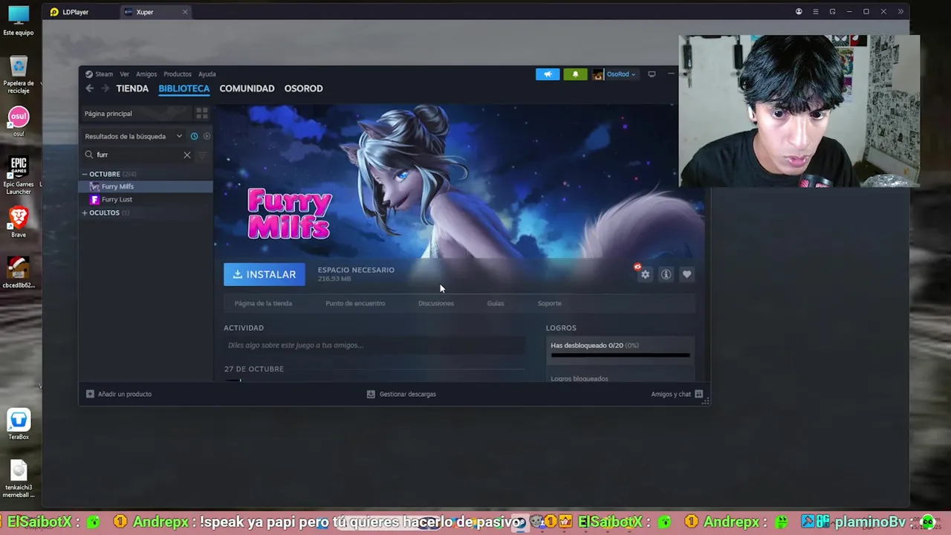Select Furry Lust in library list
This screenshot has height=535, width=951.
click(146, 200)
